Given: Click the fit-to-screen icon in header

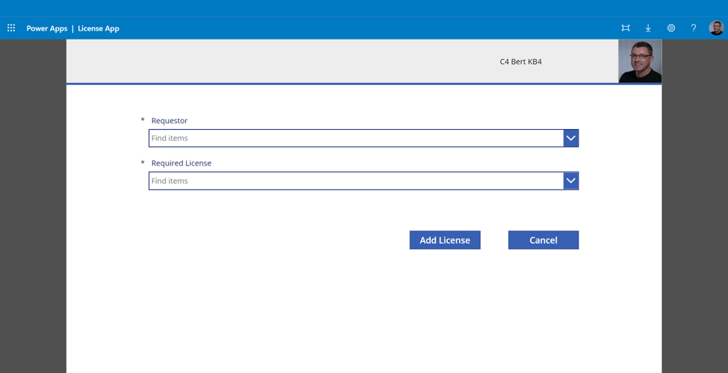Looking at the screenshot, I should (626, 28).
